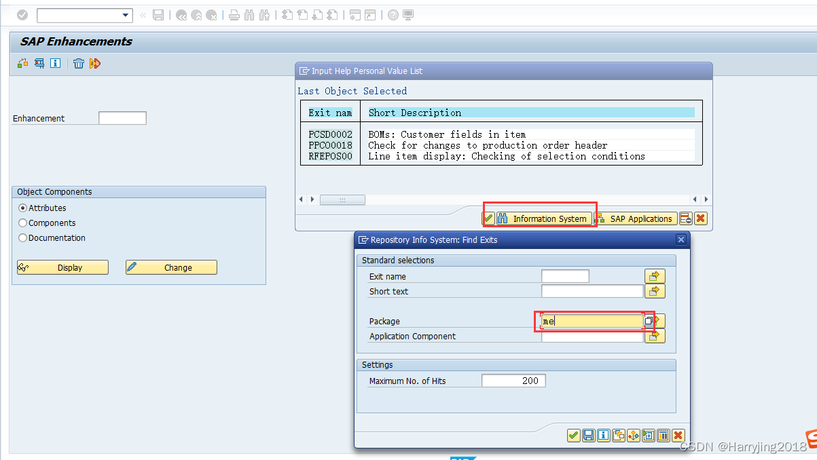Click the Selection Options icon in Find Exits dialog

pos(633,436)
